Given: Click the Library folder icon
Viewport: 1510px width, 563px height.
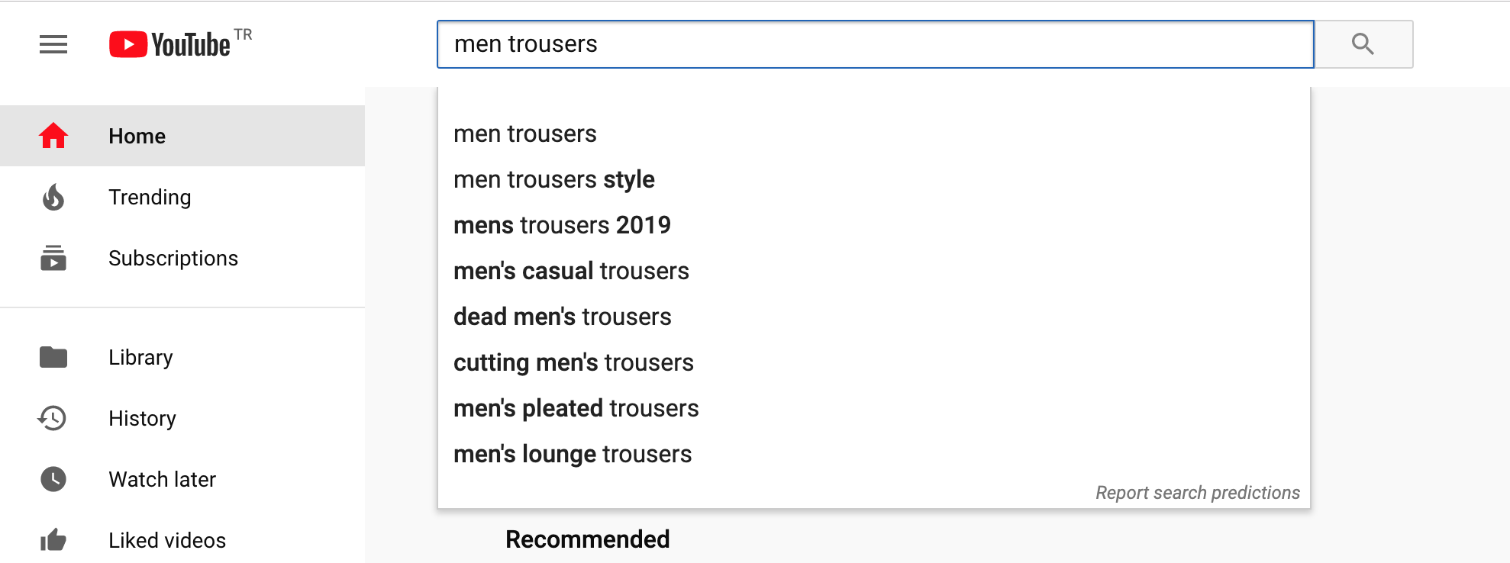Looking at the screenshot, I should click(x=53, y=357).
